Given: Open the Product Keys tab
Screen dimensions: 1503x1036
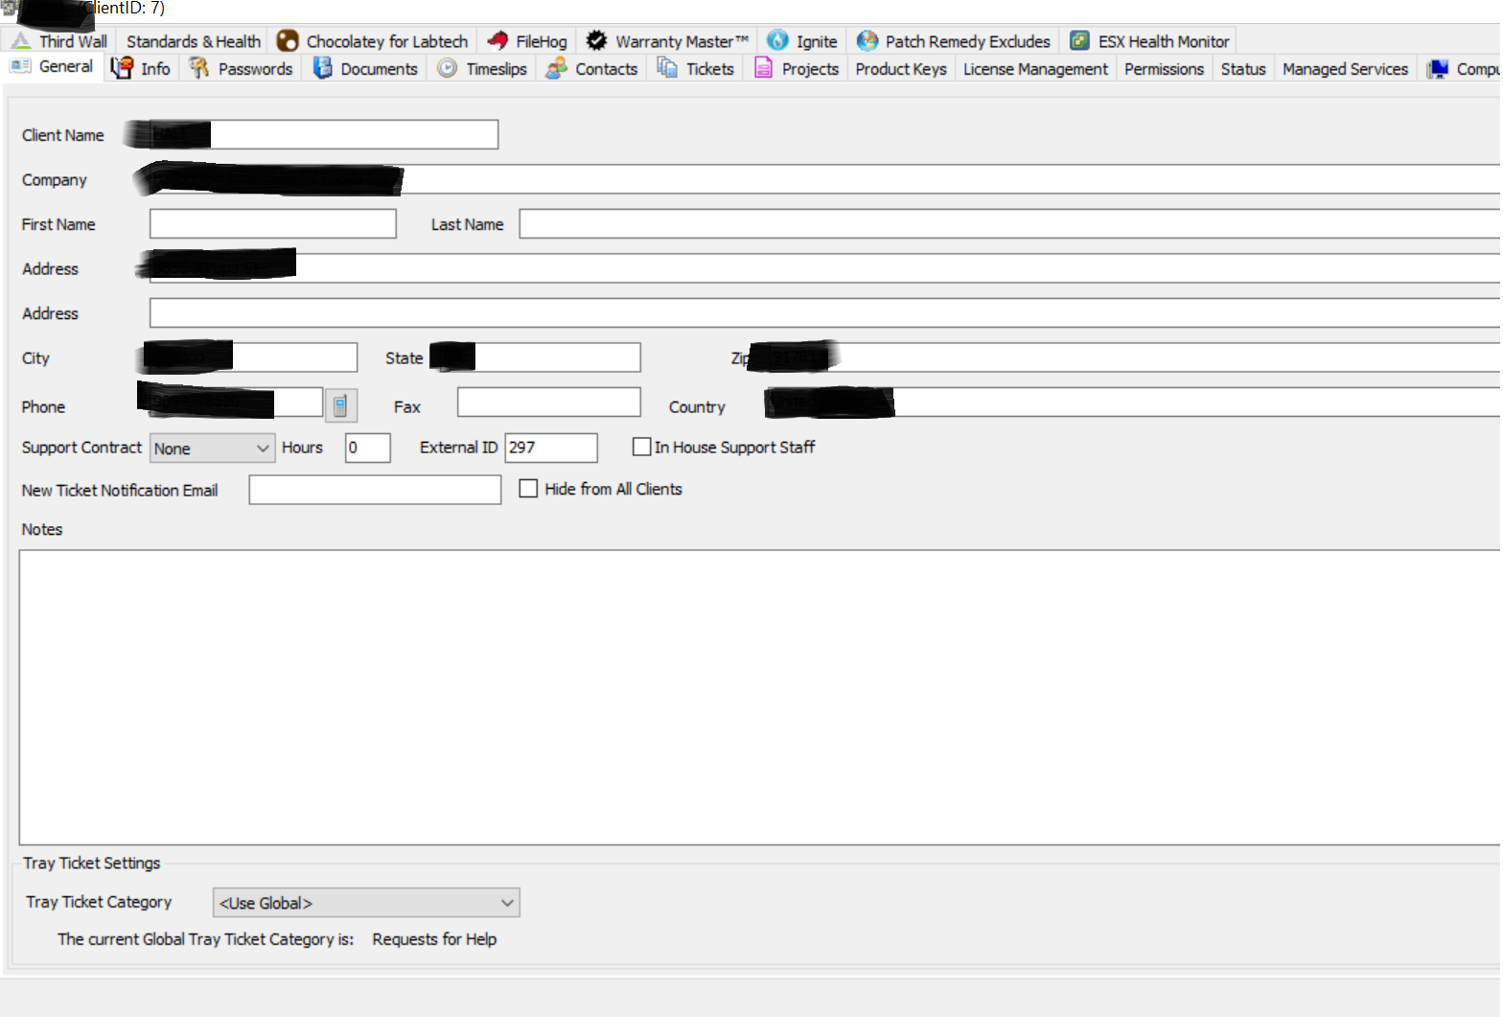Looking at the screenshot, I should tap(900, 69).
